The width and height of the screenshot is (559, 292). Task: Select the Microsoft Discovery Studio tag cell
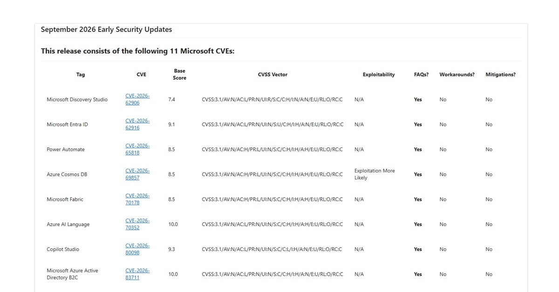tap(77, 100)
